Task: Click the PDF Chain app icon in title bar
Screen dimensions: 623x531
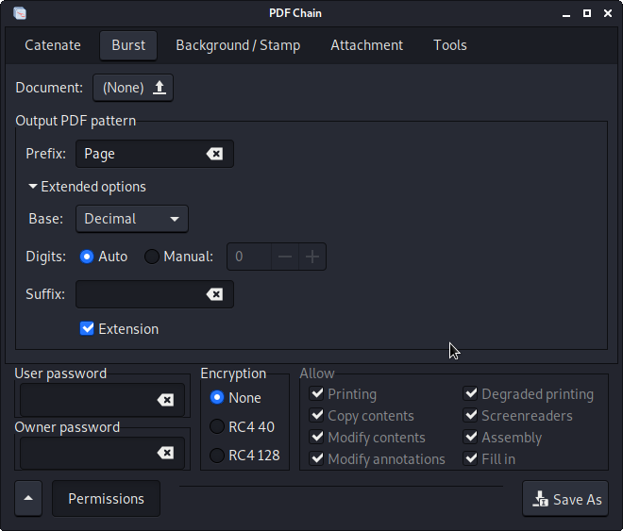Action: [x=20, y=13]
